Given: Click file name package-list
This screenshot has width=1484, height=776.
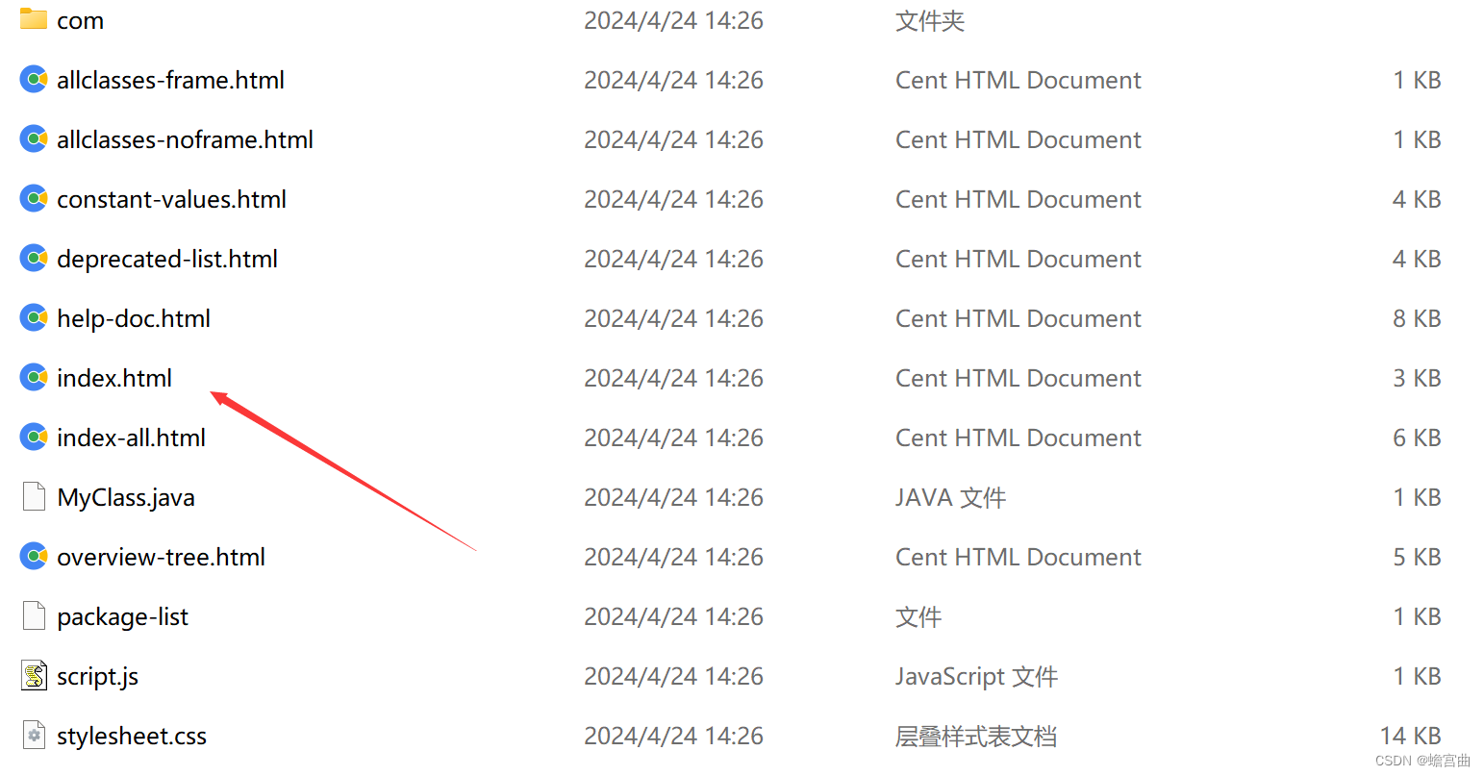Looking at the screenshot, I should tap(122, 616).
